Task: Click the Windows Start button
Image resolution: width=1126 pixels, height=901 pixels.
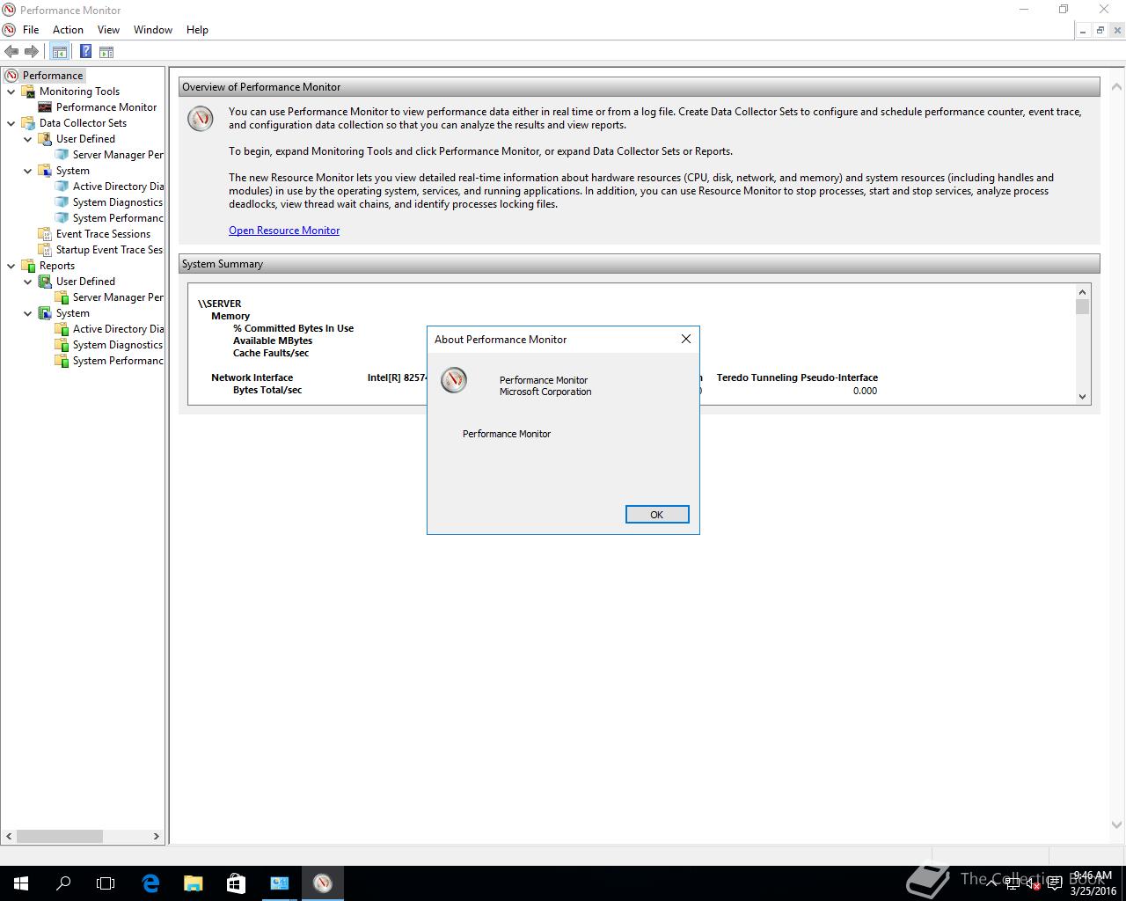Action: 21,883
